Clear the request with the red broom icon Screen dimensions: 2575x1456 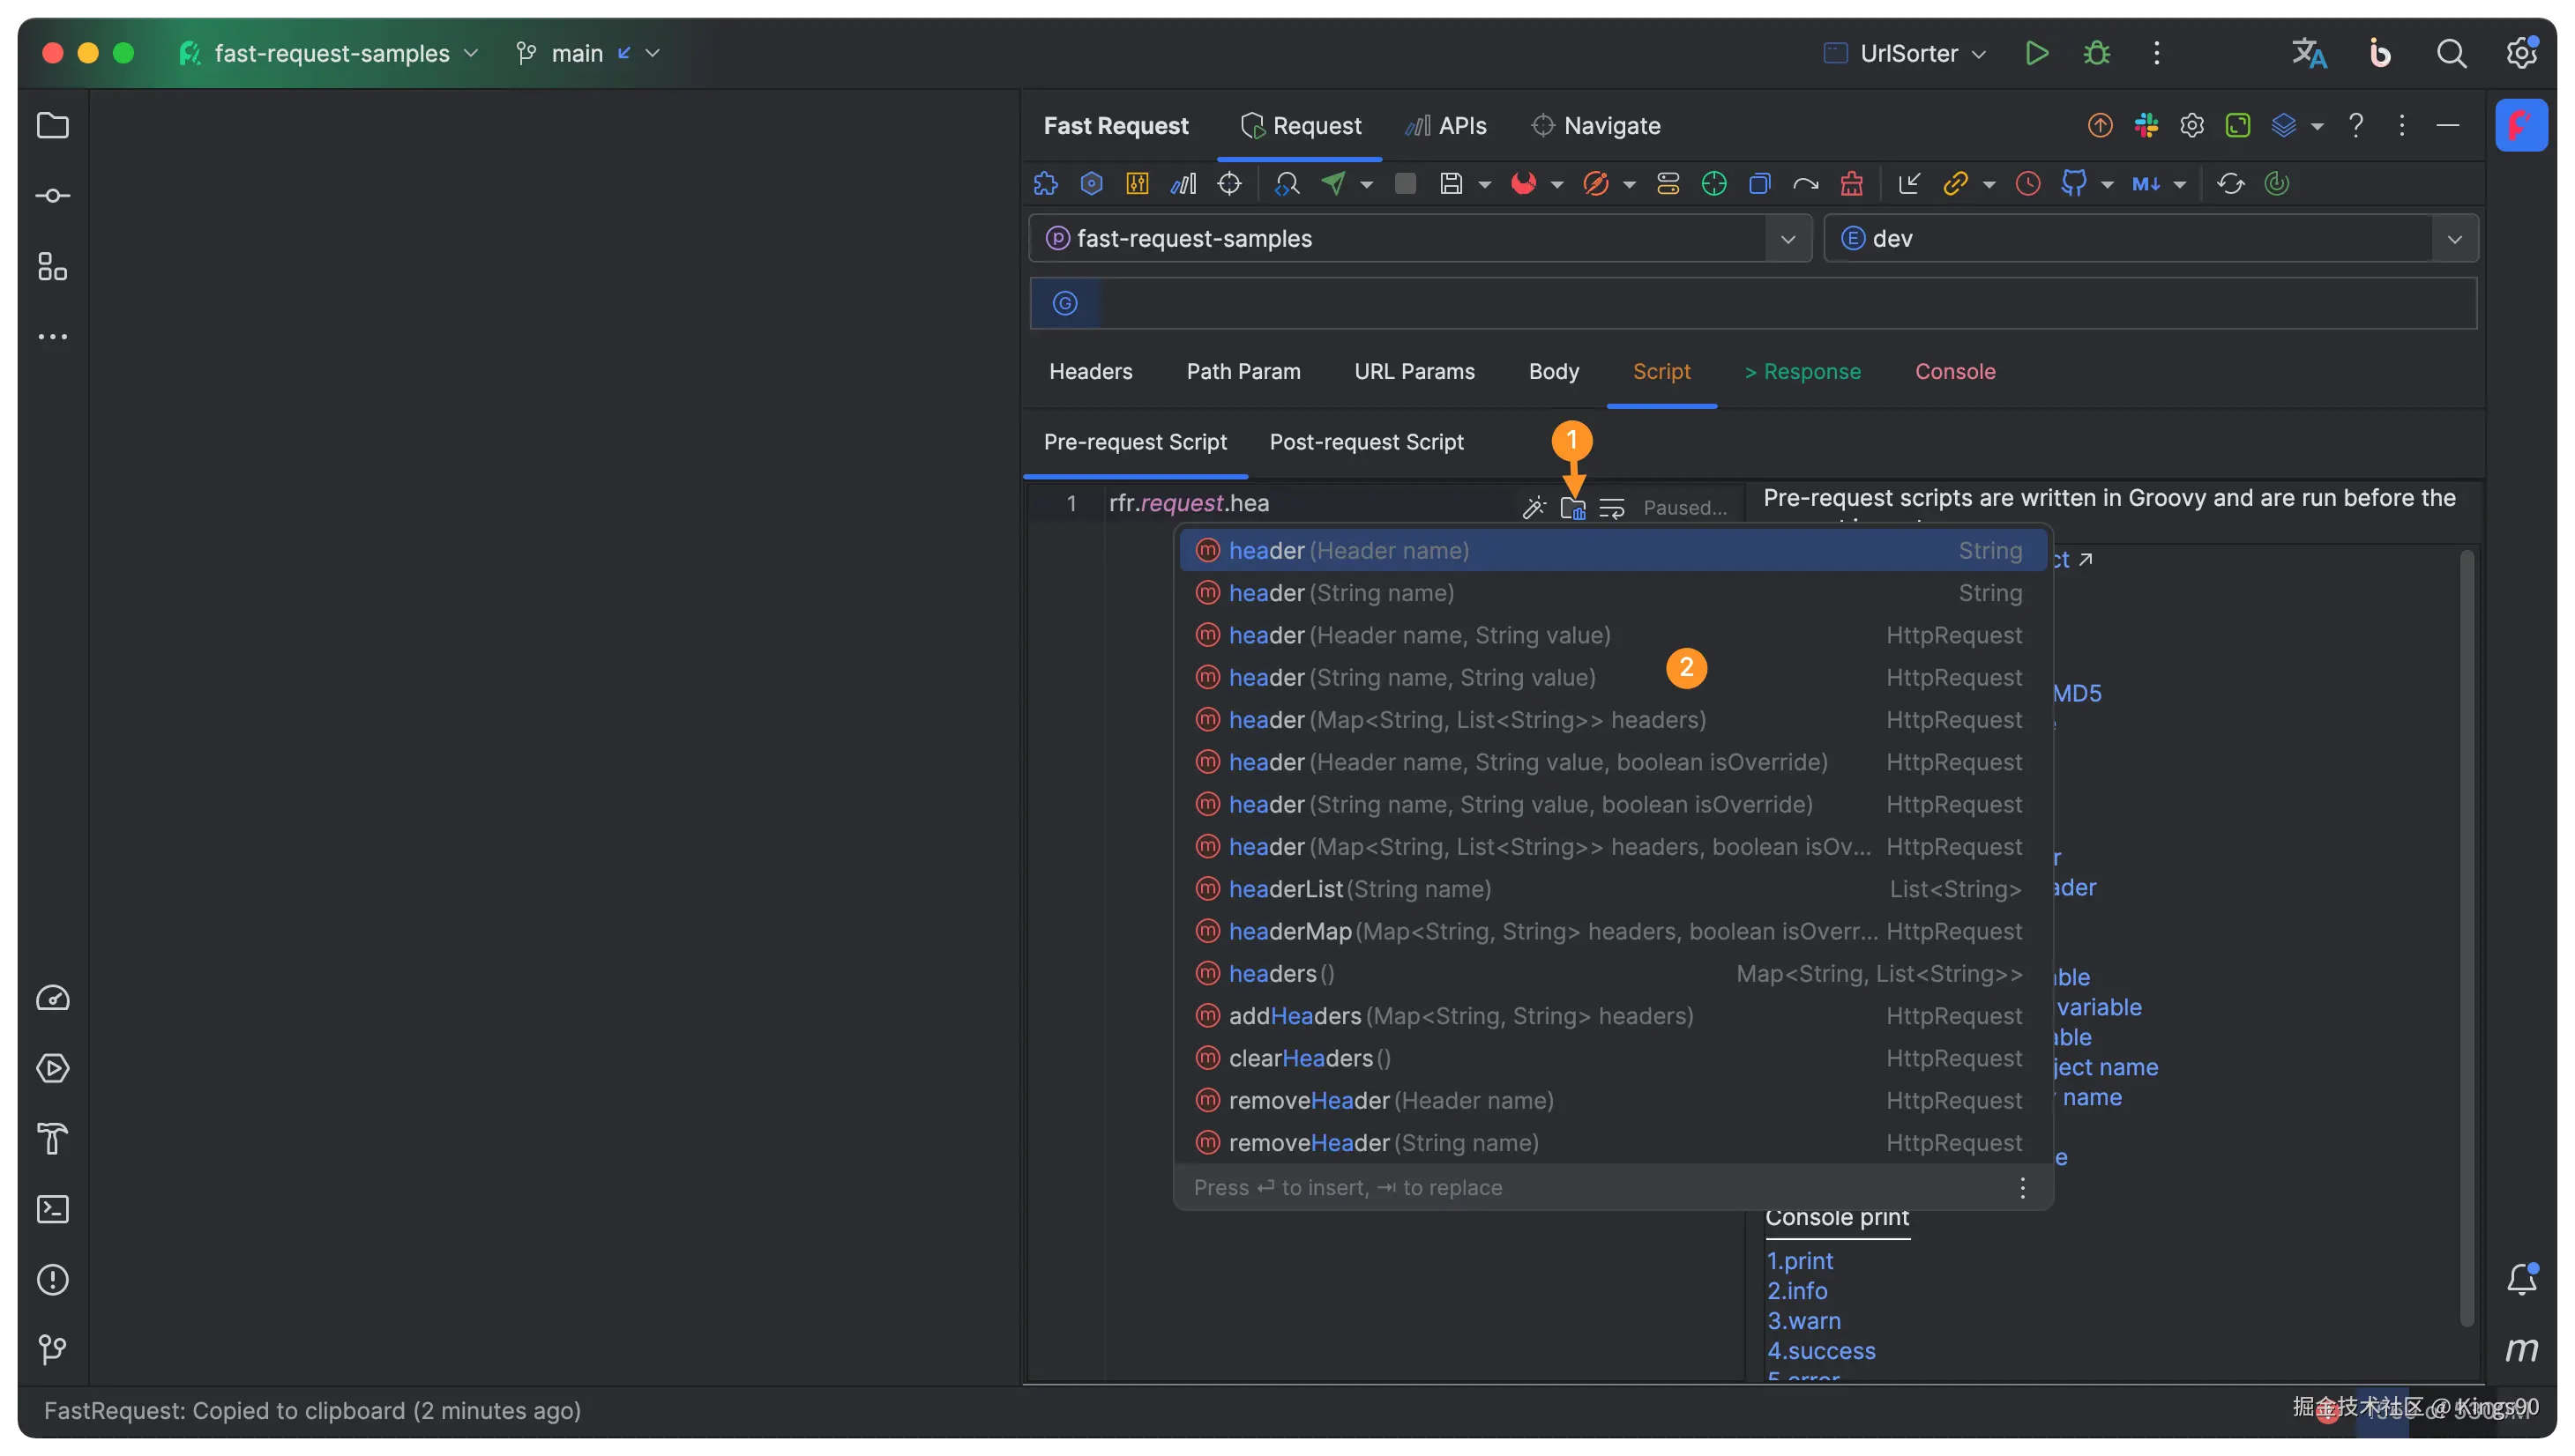tap(1852, 183)
